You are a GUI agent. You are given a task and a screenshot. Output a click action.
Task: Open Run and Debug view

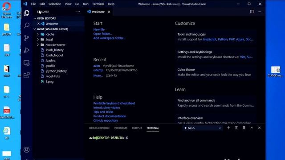pos(27,50)
